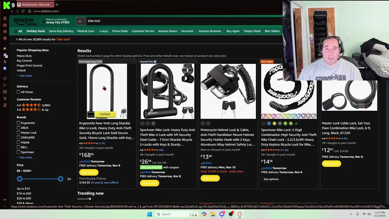Image resolution: width=389 pixels, height=219 pixels.
Task: Click the Opera GX taskbar icon
Action: coord(240,214)
